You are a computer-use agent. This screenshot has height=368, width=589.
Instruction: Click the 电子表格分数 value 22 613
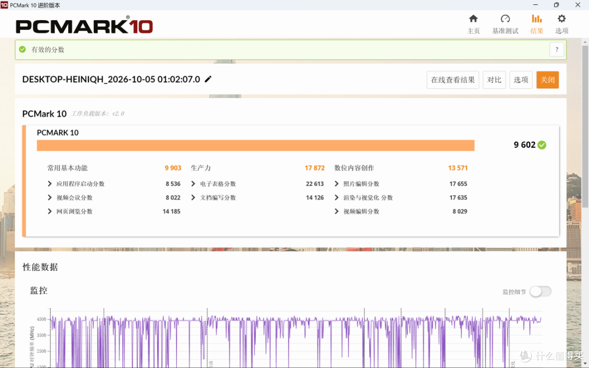click(x=315, y=184)
